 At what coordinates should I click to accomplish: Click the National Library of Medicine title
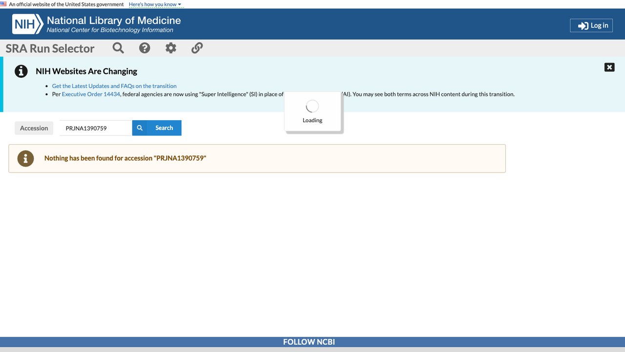[x=114, y=21]
